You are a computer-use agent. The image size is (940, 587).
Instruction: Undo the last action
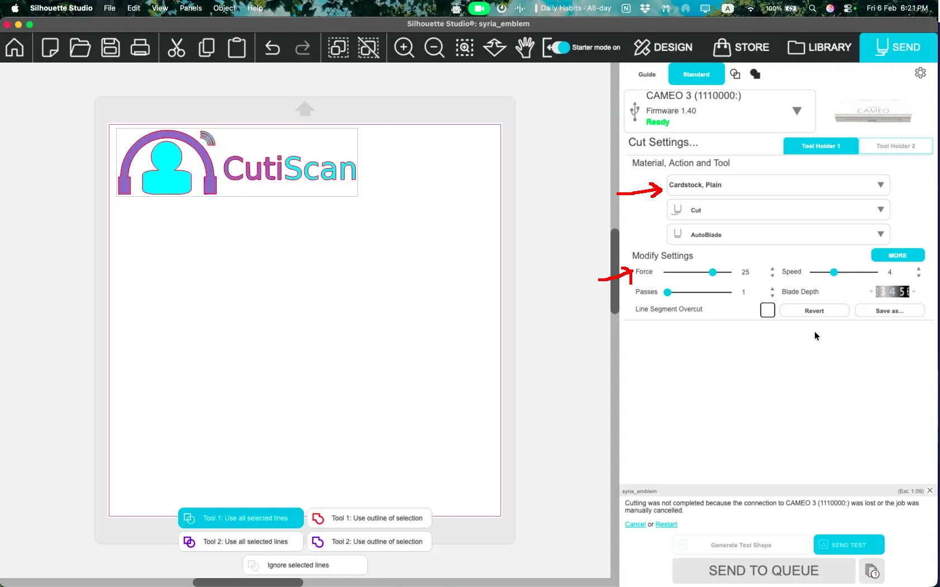[x=273, y=48]
